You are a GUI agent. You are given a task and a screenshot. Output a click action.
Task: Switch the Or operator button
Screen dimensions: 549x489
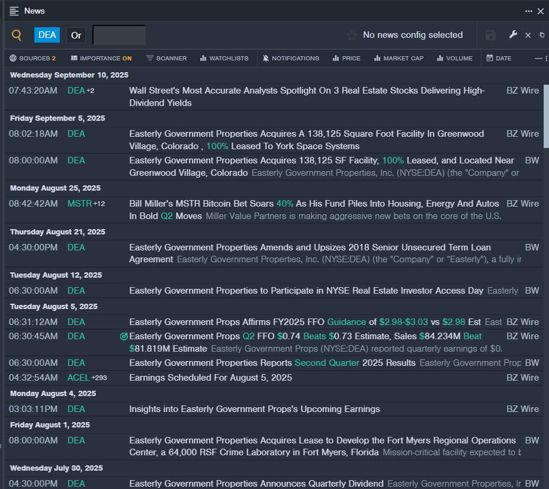76,35
